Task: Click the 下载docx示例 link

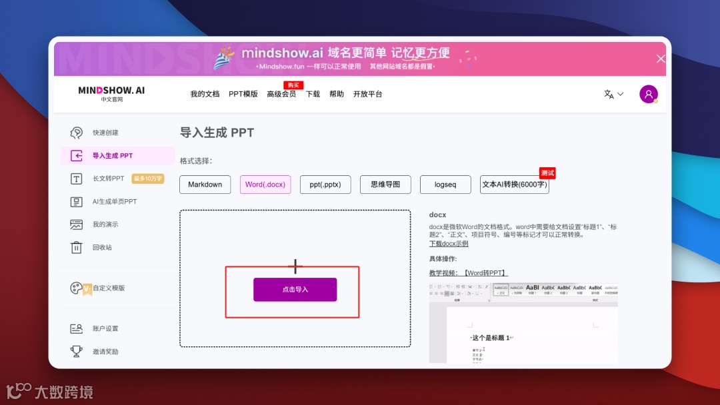Action: point(449,244)
